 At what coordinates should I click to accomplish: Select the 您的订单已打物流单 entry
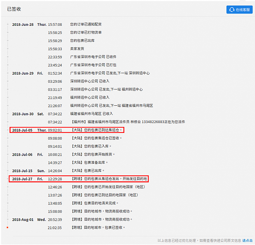(x=86, y=33)
